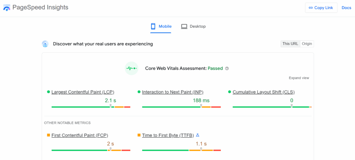Click the LCP distribution bar

pos(91,107)
